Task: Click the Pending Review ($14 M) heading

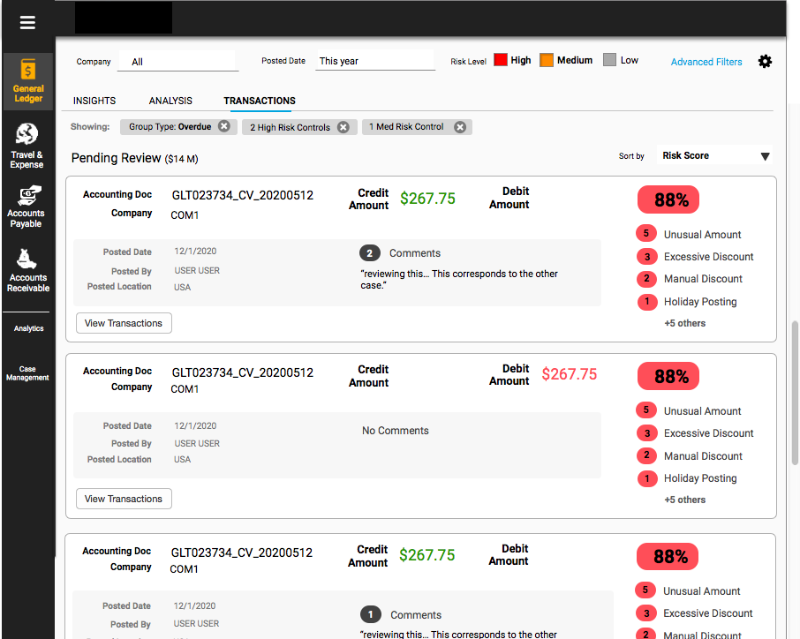Action: pos(135,158)
